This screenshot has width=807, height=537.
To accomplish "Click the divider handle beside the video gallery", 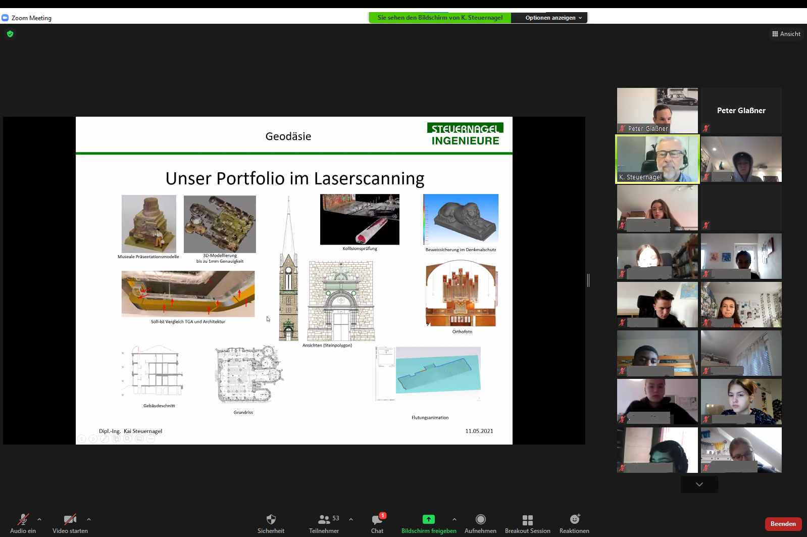I will pos(588,280).
